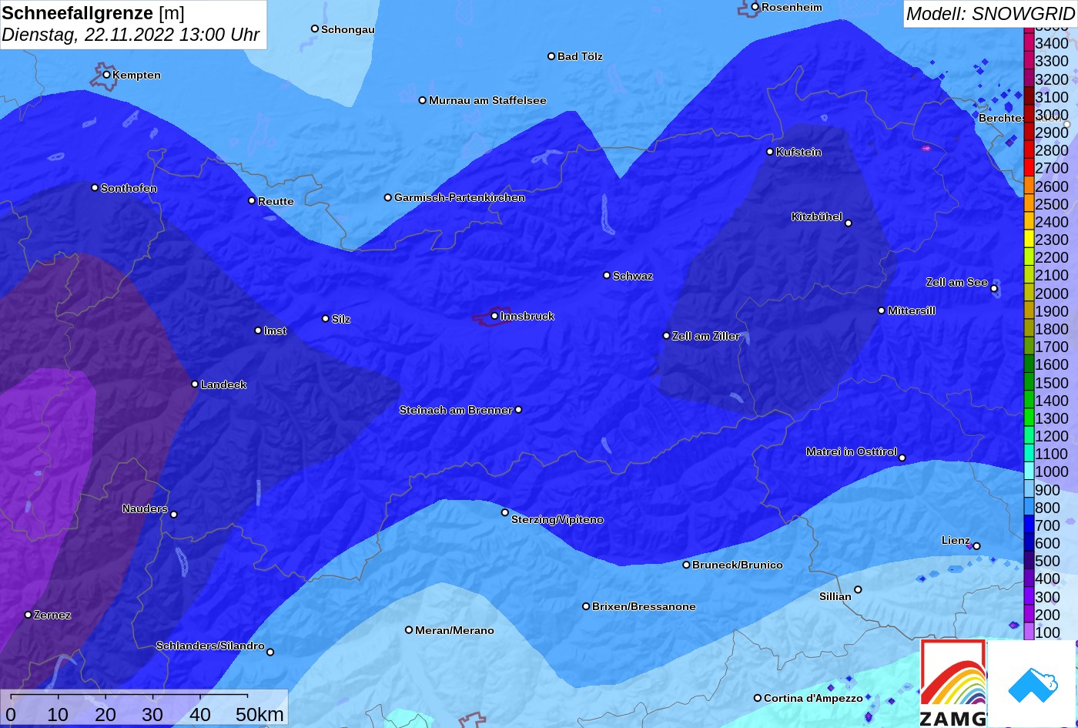
Task: Select the Kitzbühel marker dot
Action: [x=849, y=223]
